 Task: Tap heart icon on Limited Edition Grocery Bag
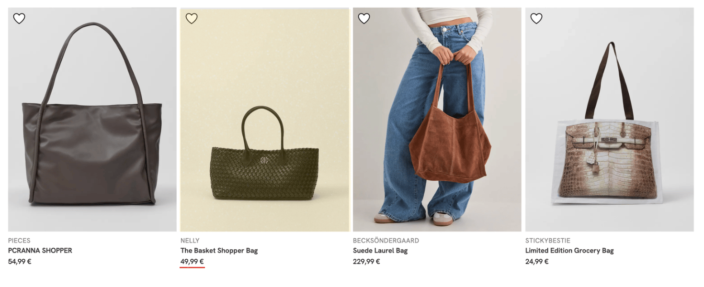pyautogui.click(x=536, y=19)
